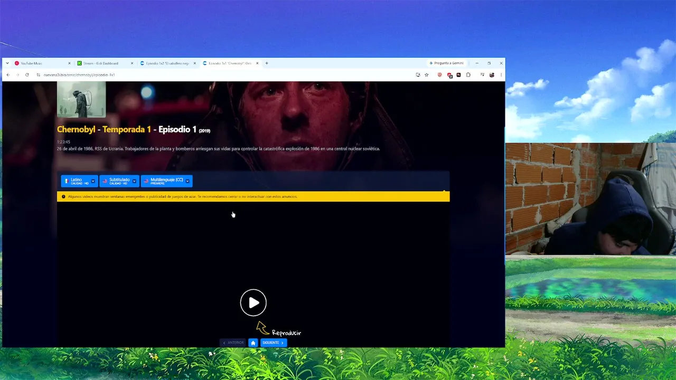Image resolution: width=676 pixels, height=380 pixels.
Task: Go to the series home page icon
Action: (253, 343)
